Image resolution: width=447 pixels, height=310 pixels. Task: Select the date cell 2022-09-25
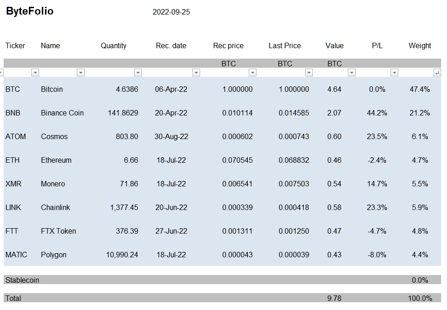[171, 12]
